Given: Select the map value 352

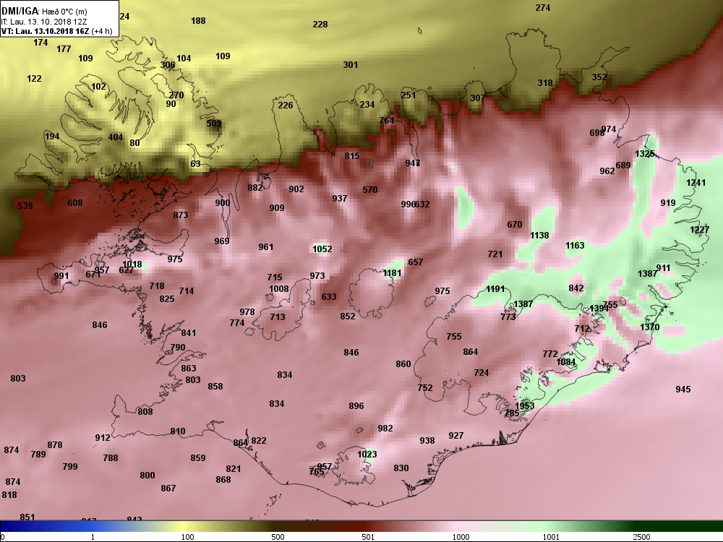Looking at the screenshot, I should click(x=599, y=77).
